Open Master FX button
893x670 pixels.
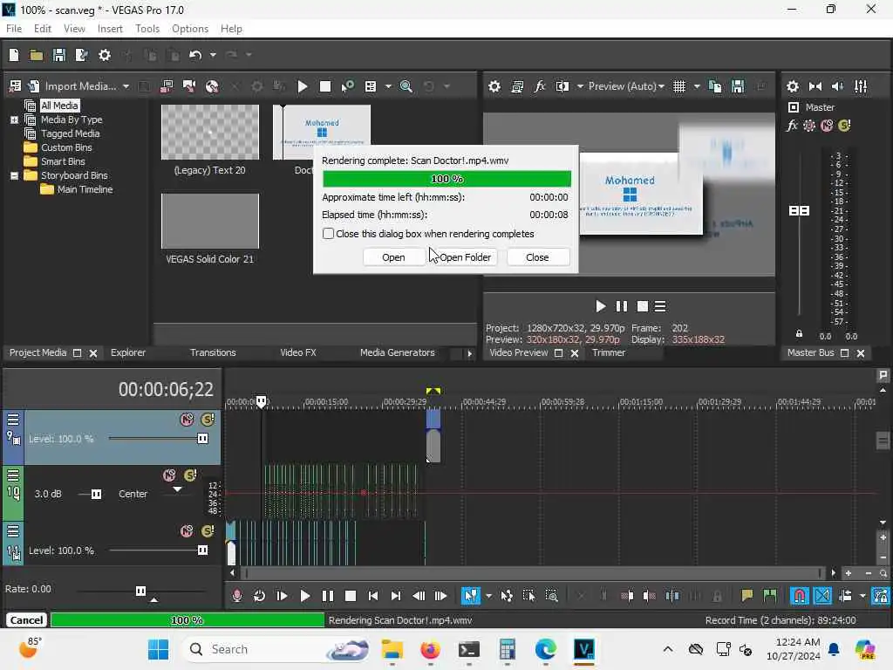pos(792,126)
